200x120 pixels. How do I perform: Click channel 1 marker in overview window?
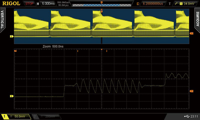(x=11, y=36)
